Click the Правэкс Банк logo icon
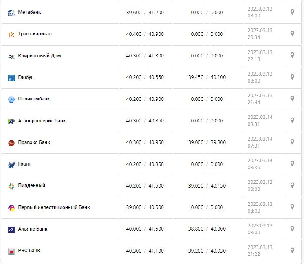The width and height of the screenshot is (304, 264). pos(11,143)
